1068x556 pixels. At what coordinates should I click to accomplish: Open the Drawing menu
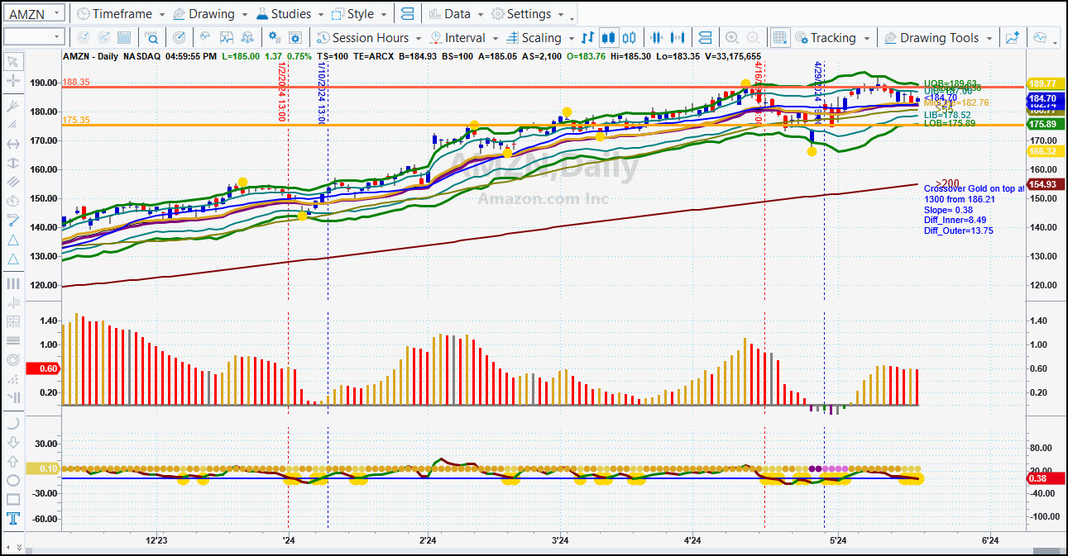(x=210, y=13)
